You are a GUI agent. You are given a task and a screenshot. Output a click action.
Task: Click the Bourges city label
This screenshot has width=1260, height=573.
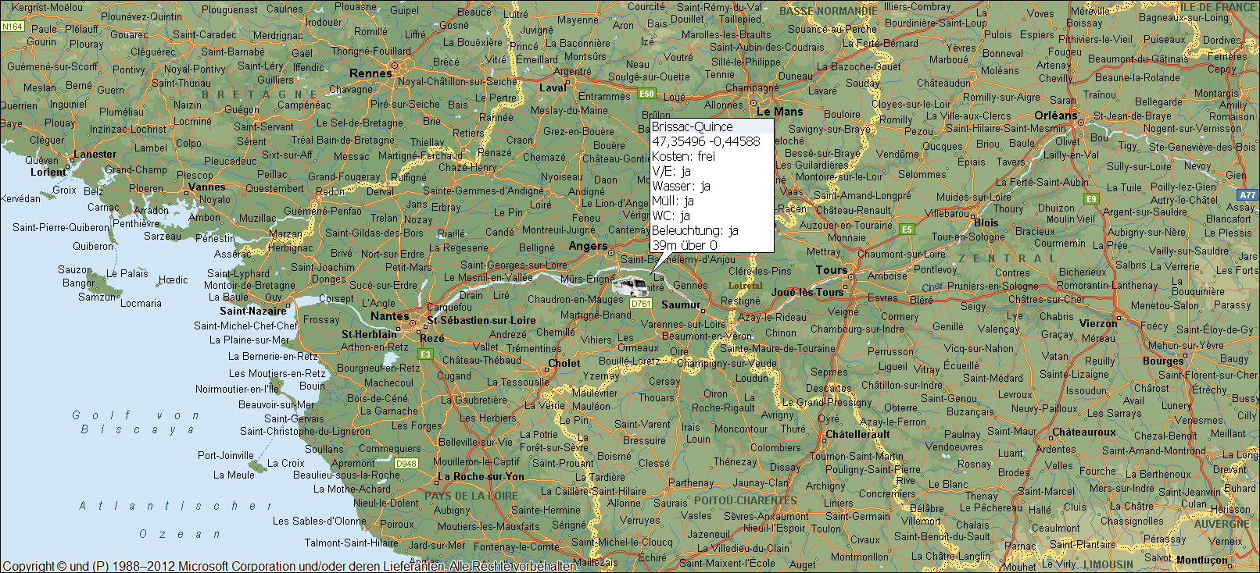[1163, 361]
